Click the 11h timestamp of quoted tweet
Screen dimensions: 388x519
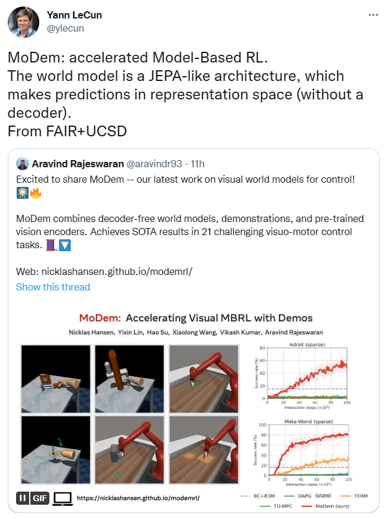[x=197, y=164]
